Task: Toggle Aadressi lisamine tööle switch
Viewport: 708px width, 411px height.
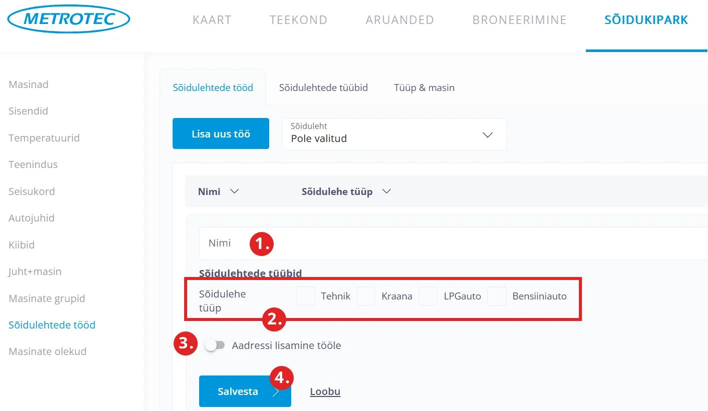Action: coord(215,345)
